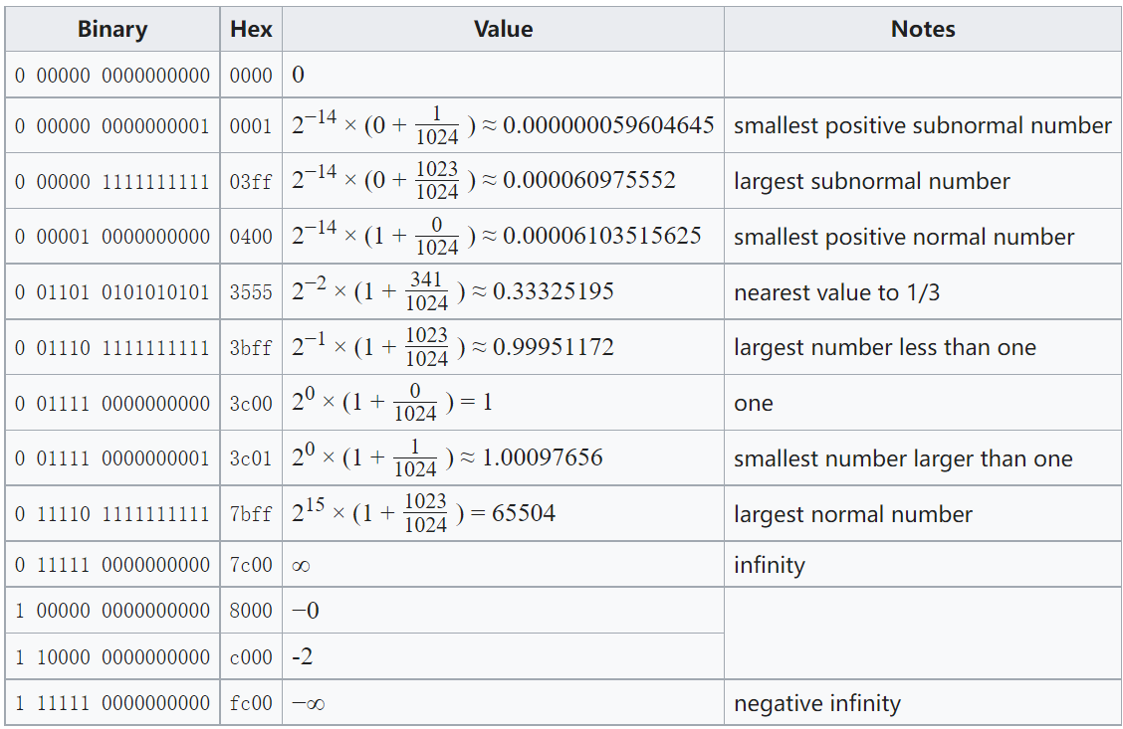
Task: Select hex value fc00
Action: 251,703
